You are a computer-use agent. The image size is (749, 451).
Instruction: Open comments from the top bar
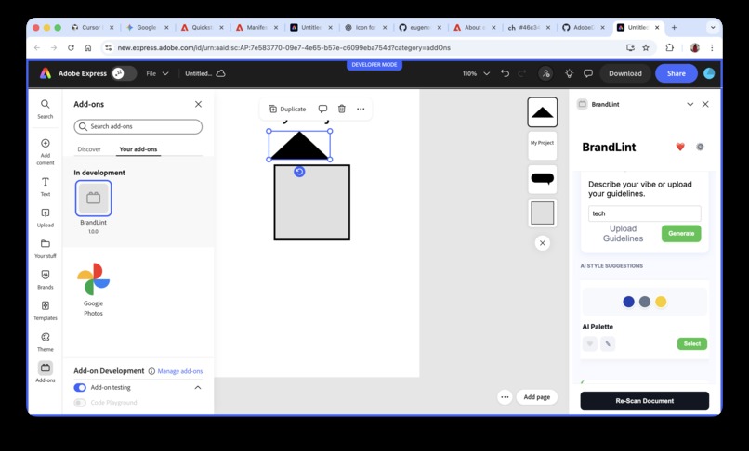click(588, 73)
